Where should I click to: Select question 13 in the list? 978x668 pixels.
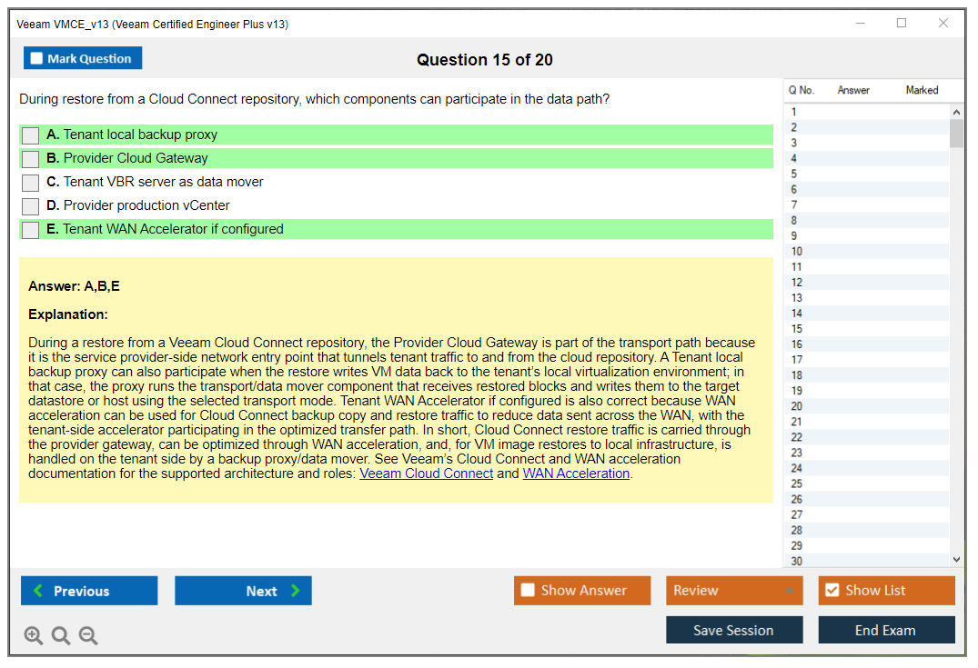coord(866,298)
